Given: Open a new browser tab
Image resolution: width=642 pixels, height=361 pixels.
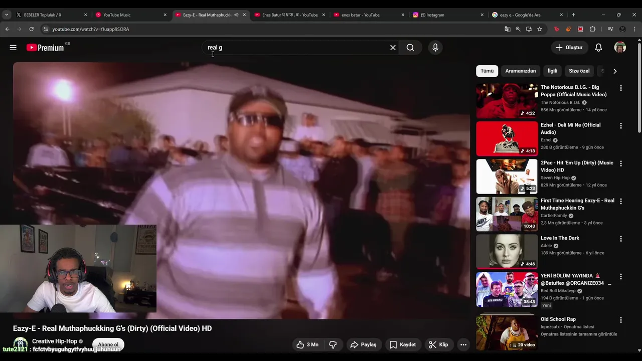Looking at the screenshot, I should pos(573,15).
